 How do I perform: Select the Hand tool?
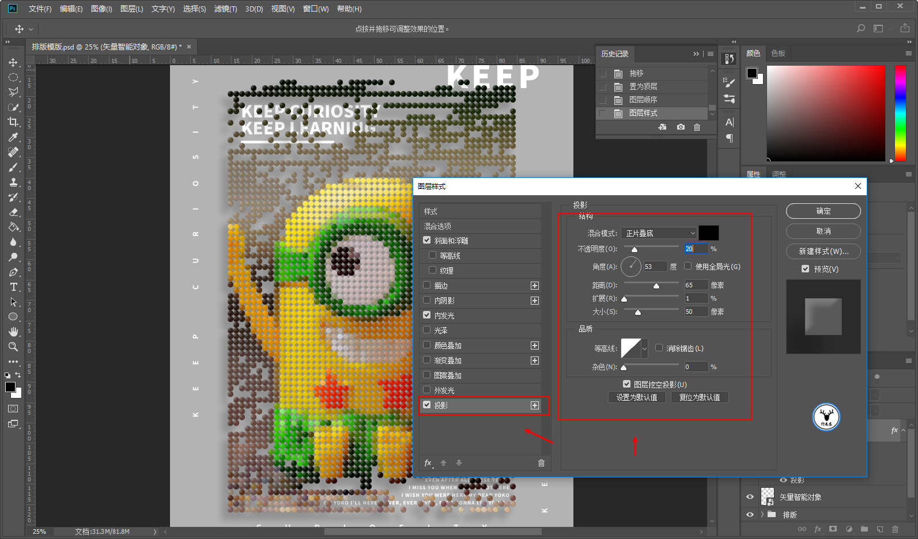tap(13, 332)
